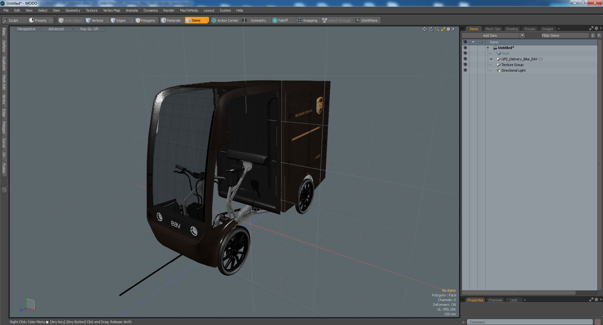Select the Texture Group item

pos(512,65)
